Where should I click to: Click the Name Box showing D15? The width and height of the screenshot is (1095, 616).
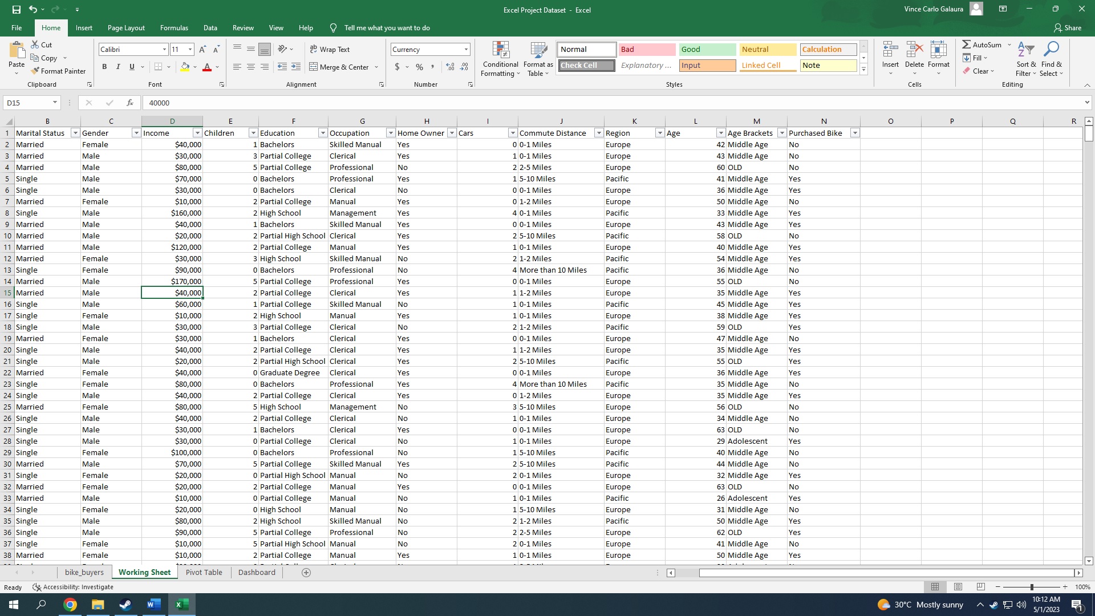pos(27,103)
